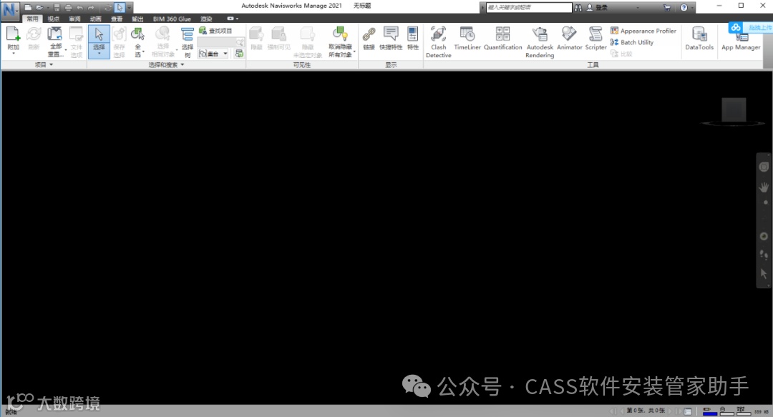This screenshot has width=773, height=417.
Task: Click the cloud upload 拖拽上传 widget
Action: pyautogui.click(x=750, y=27)
